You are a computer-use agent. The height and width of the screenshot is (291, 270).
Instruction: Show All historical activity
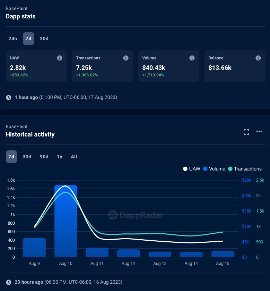coord(74,157)
